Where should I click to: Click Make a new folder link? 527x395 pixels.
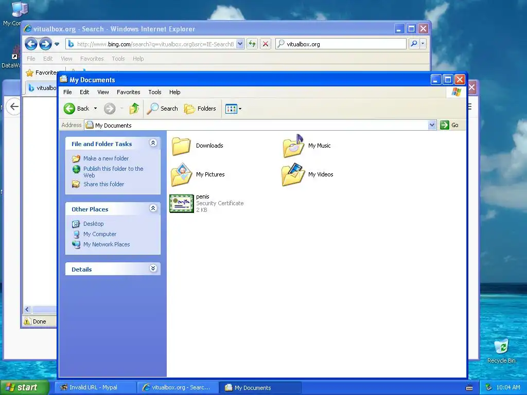tap(106, 158)
